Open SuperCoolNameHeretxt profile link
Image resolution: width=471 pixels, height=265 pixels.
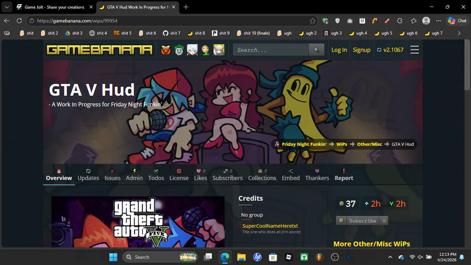[x=270, y=226]
